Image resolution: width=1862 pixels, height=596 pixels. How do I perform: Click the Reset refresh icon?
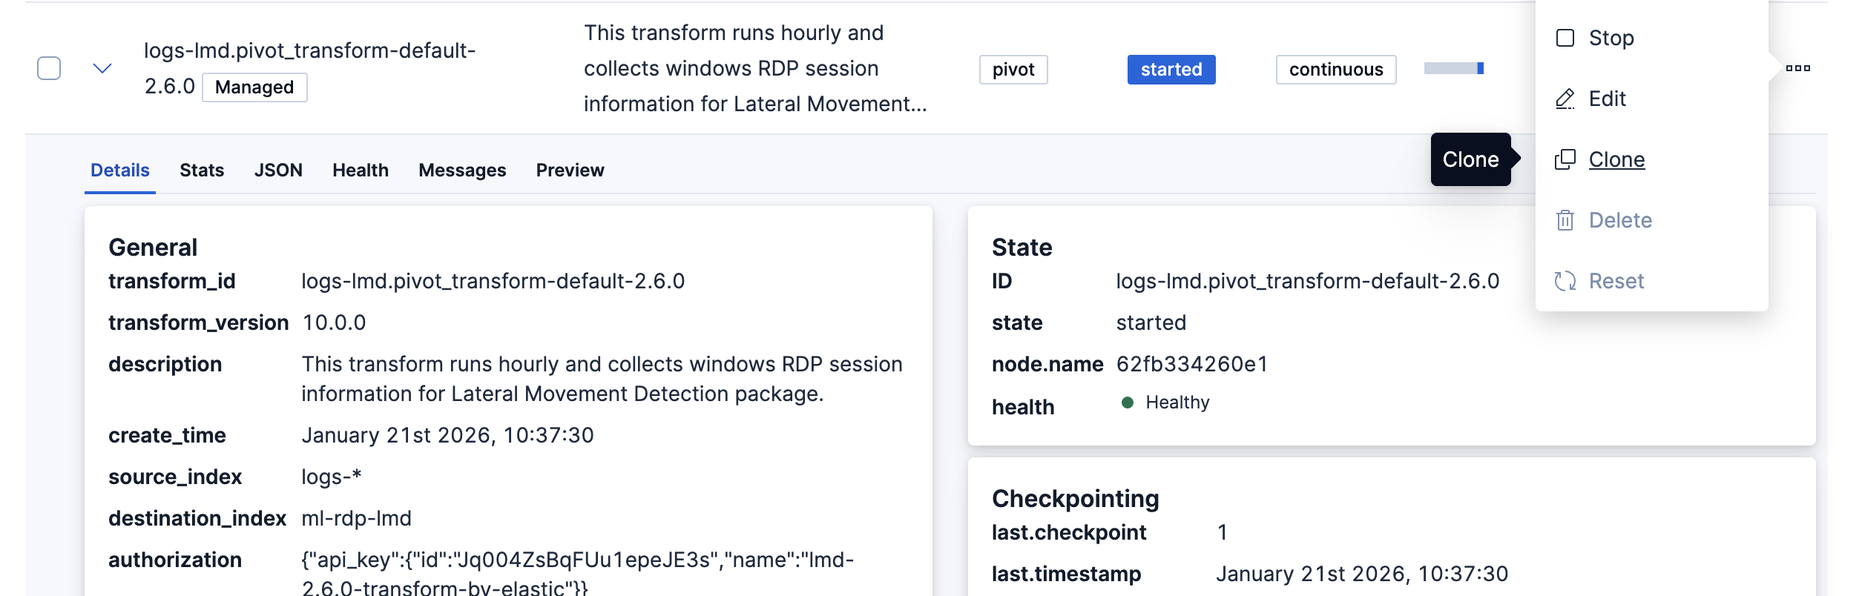tap(1565, 281)
